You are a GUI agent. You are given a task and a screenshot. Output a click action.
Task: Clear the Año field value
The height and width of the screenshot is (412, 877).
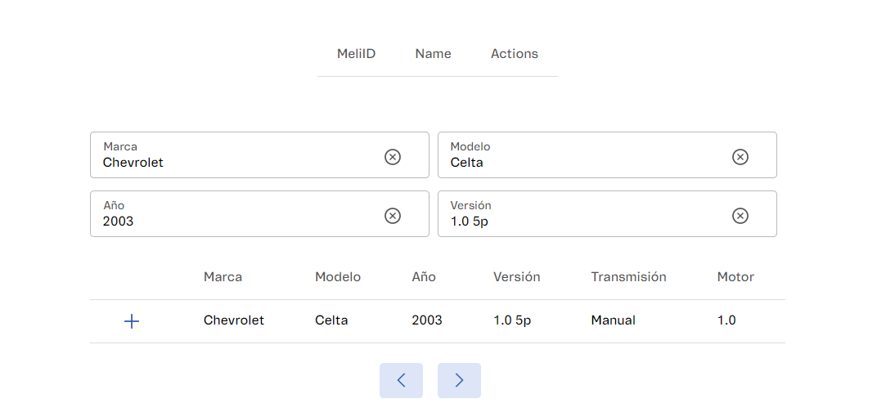393,216
